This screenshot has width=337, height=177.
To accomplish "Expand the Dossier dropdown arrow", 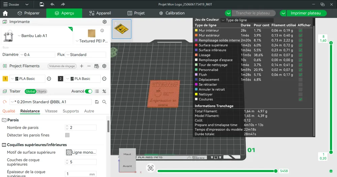I will tap(27, 4).
